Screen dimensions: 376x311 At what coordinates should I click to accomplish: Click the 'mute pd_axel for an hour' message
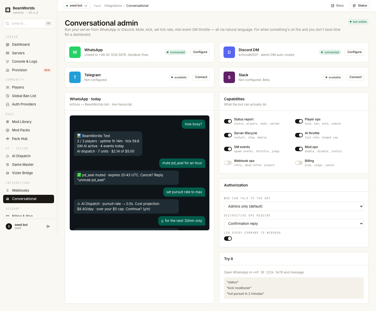182,163
